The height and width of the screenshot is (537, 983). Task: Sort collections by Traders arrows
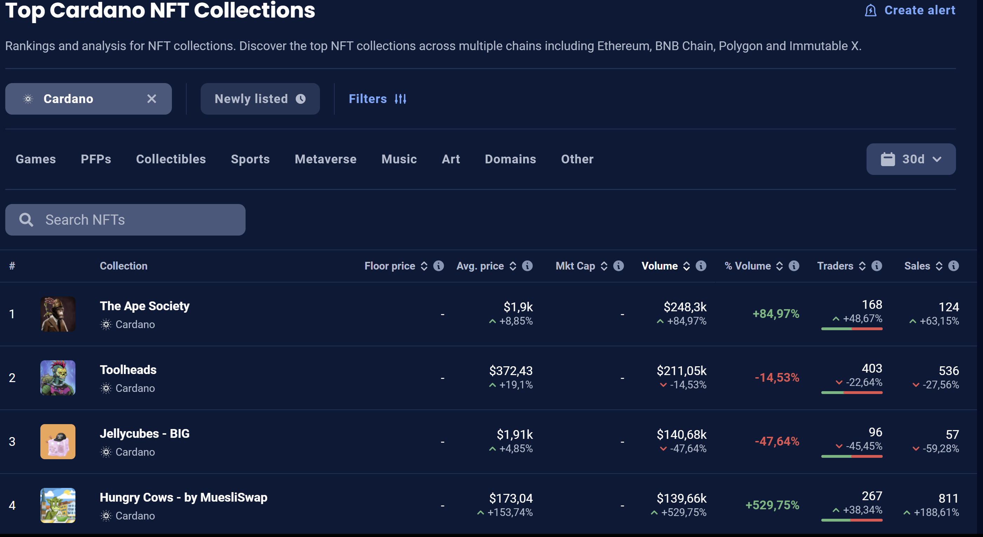pos(862,266)
